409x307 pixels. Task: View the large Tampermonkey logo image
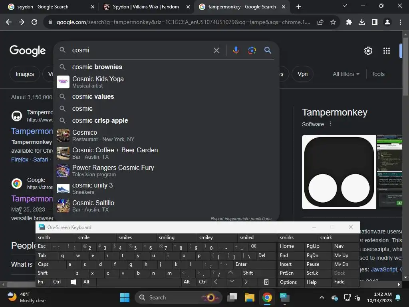pos(339,172)
